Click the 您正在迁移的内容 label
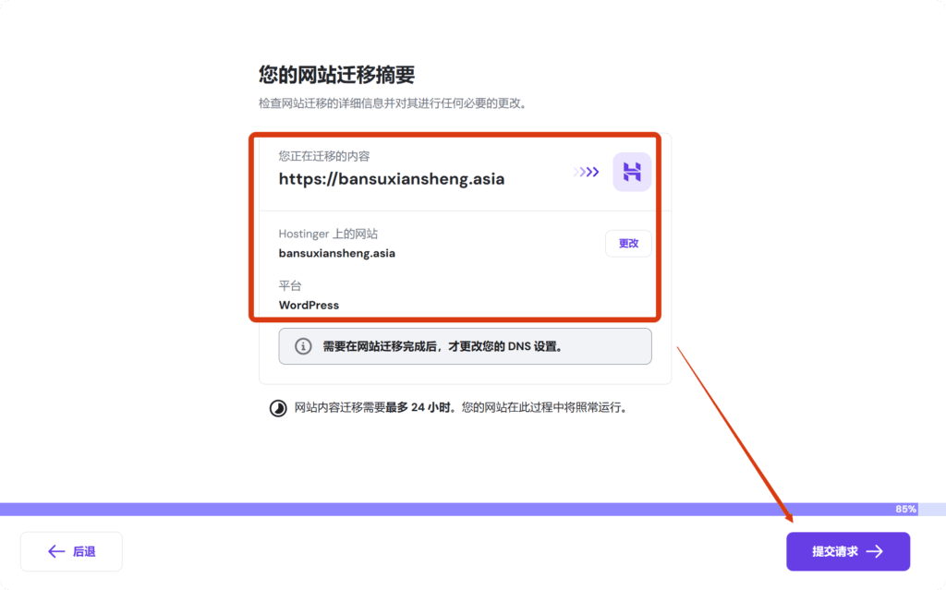Screen dimensions: 946x590 (324, 156)
